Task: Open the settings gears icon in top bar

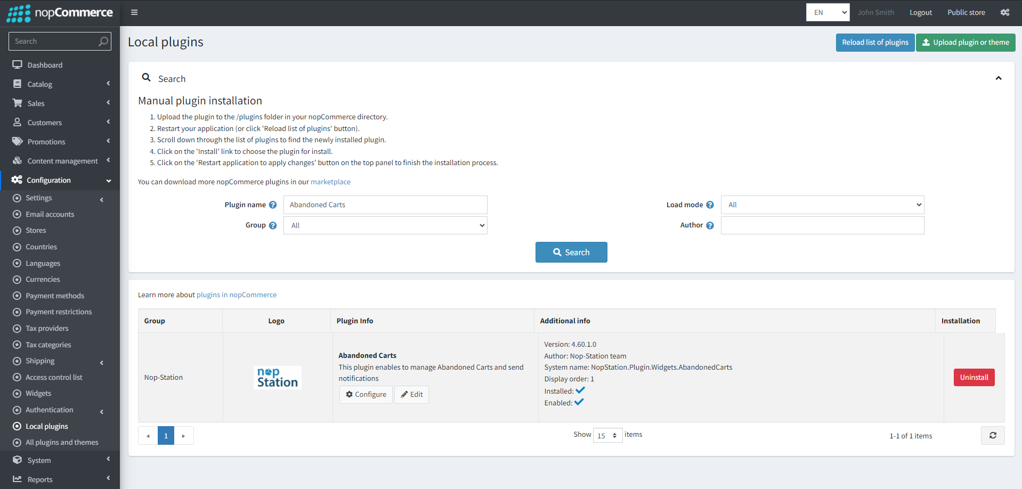Action: (x=1005, y=12)
